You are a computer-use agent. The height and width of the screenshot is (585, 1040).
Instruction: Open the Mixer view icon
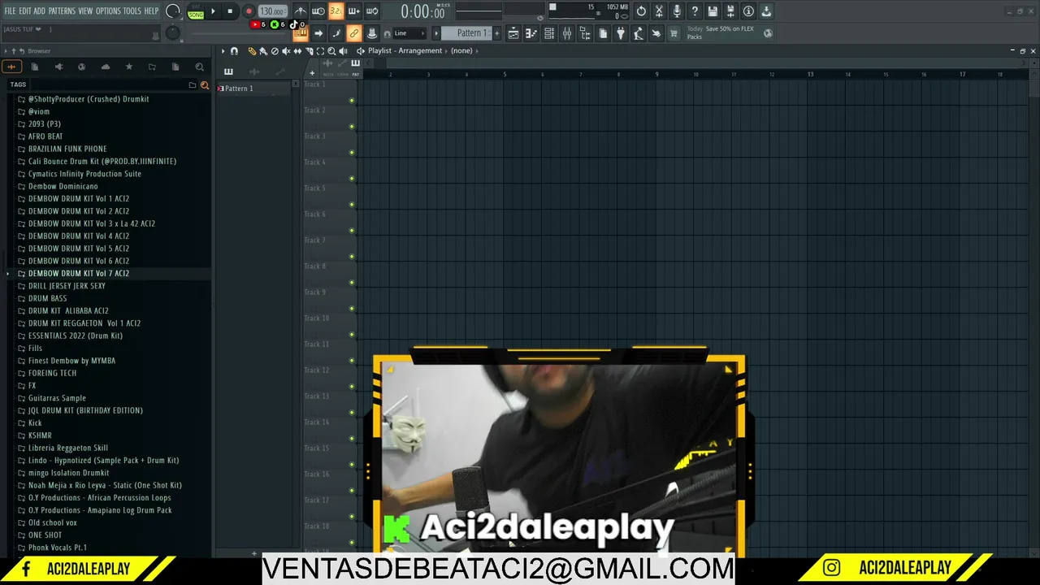pos(566,33)
